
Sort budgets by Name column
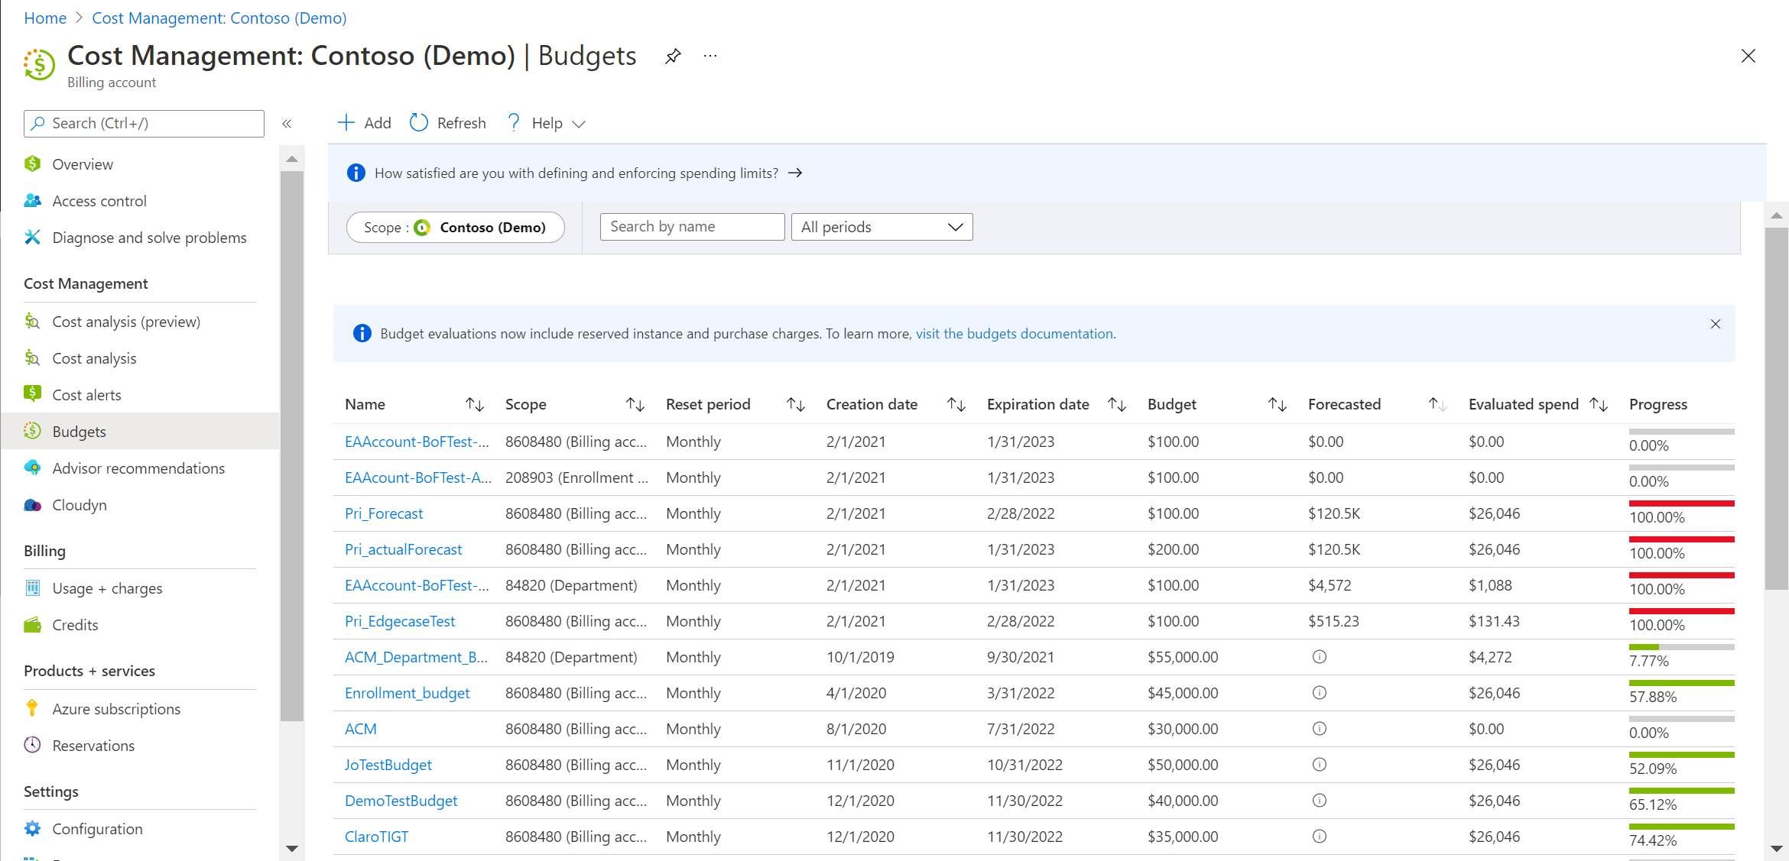(x=475, y=404)
